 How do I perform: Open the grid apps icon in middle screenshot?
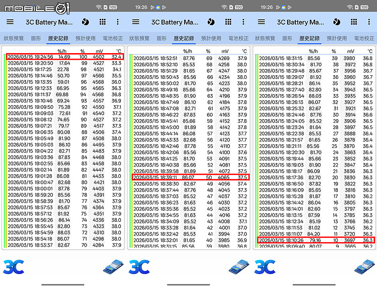pyautogui.click(x=228, y=22)
